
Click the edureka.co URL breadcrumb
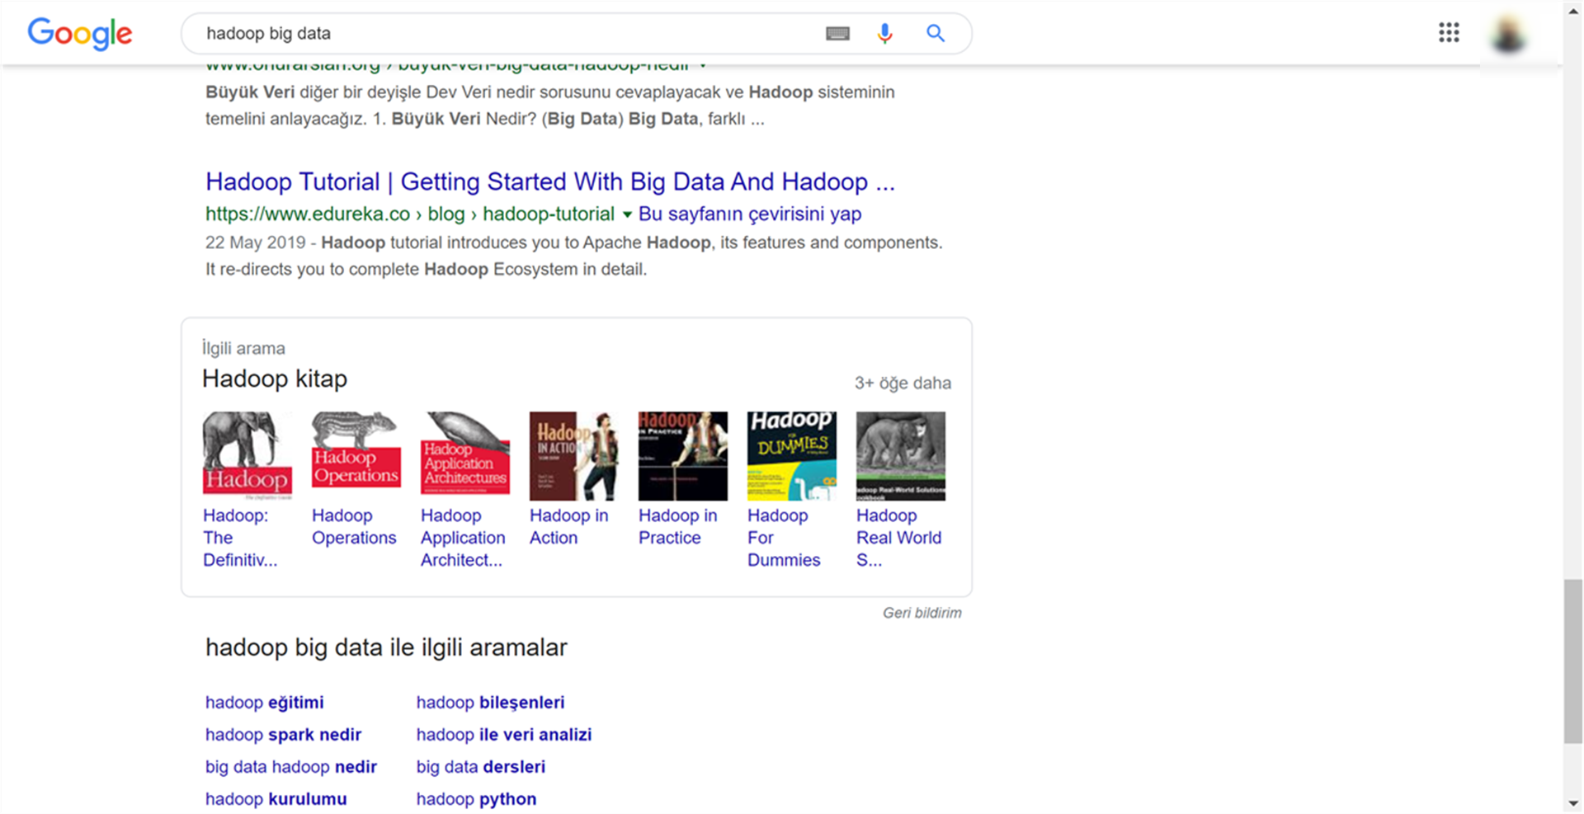click(x=410, y=214)
